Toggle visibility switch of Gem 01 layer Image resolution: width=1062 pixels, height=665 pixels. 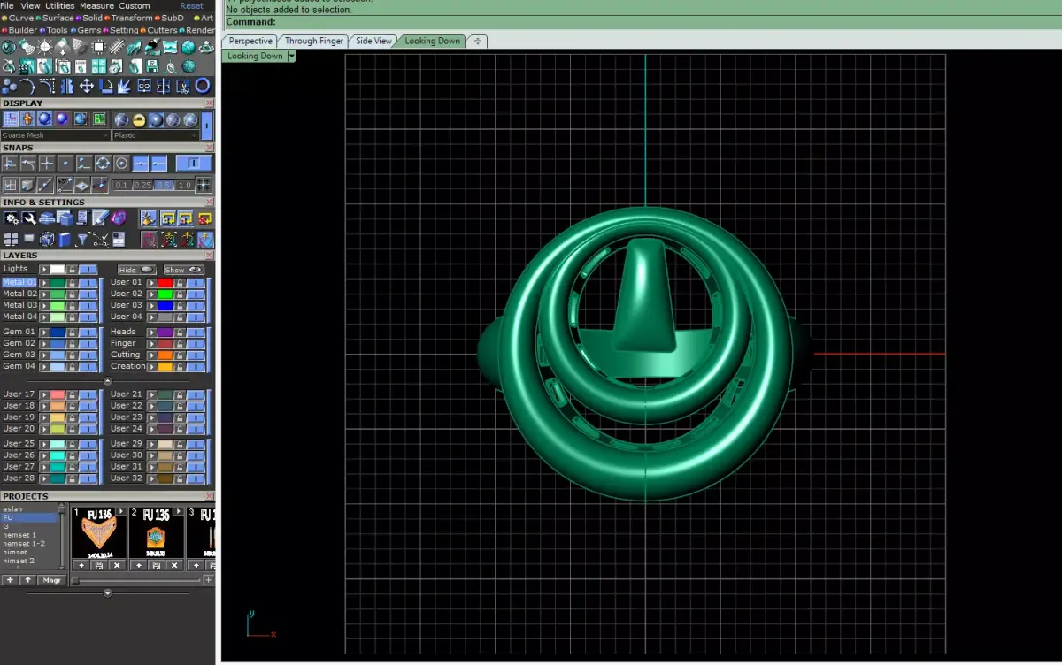pos(88,332)
